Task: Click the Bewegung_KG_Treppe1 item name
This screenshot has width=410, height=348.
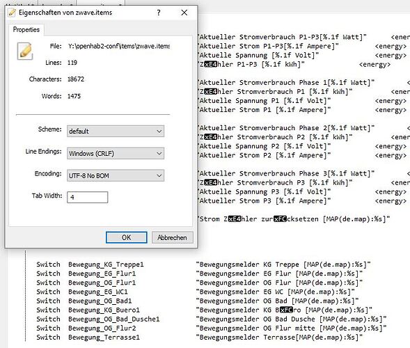Action: [x=106, y=264]
